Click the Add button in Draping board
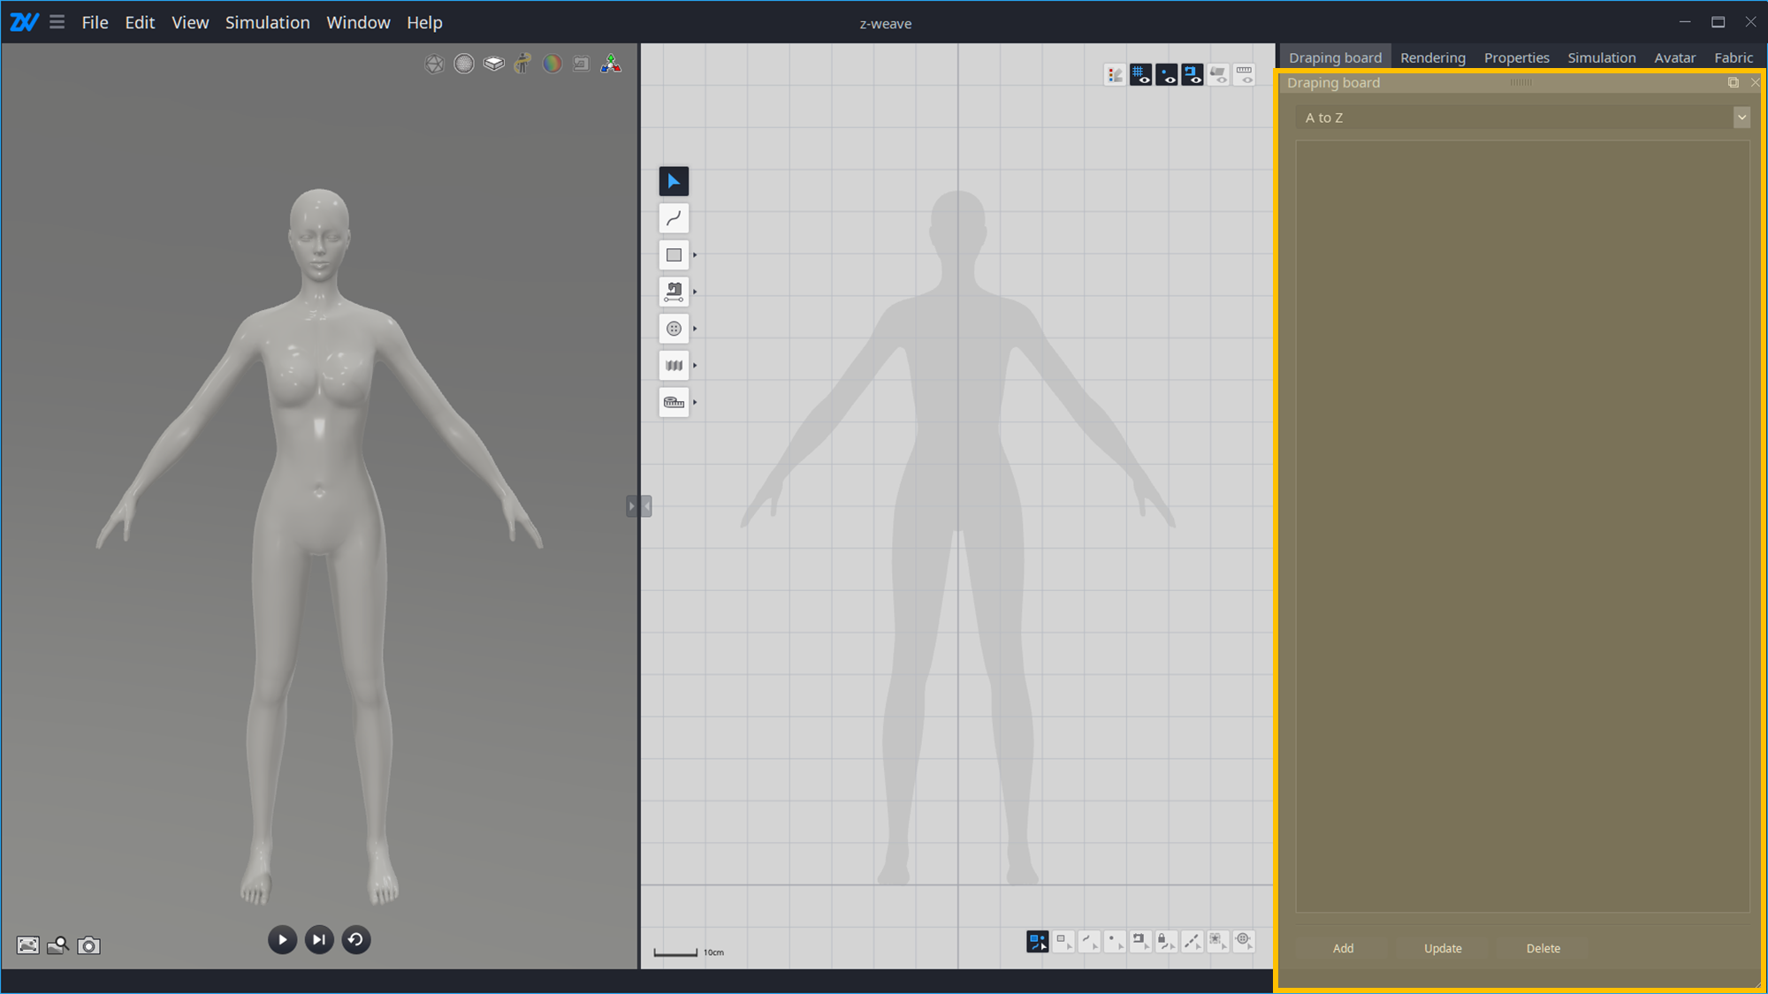This screenshot has width=1768, height=994. pyautogui.click(x=1343, y=948)
